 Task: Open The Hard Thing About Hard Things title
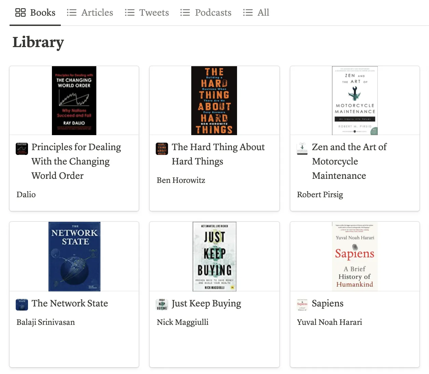click(218, 154)
